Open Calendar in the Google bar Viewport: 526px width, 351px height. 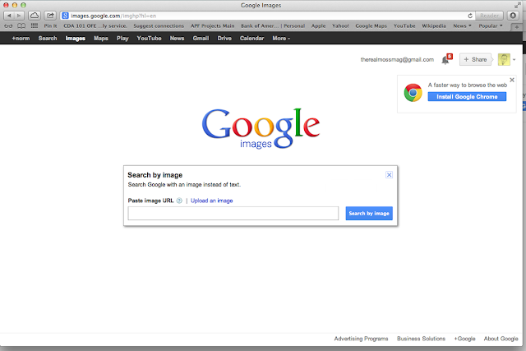point(251,39)
